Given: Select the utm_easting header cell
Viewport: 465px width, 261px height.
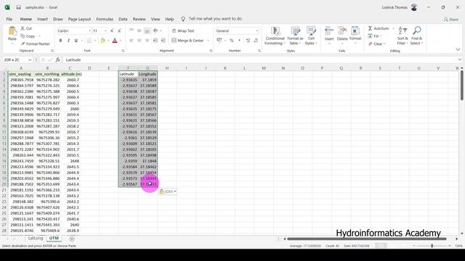Looking at the screenshot, I should (x=20, y=74).
